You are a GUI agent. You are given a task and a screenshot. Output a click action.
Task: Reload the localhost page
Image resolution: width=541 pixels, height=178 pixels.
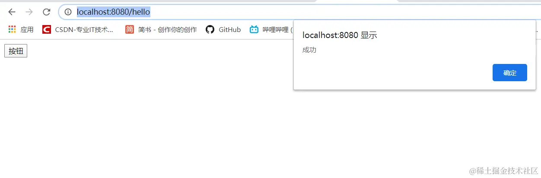[46, 12]
